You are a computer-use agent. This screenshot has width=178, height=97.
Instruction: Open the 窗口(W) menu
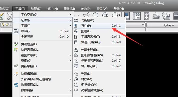tap(102, 9)
